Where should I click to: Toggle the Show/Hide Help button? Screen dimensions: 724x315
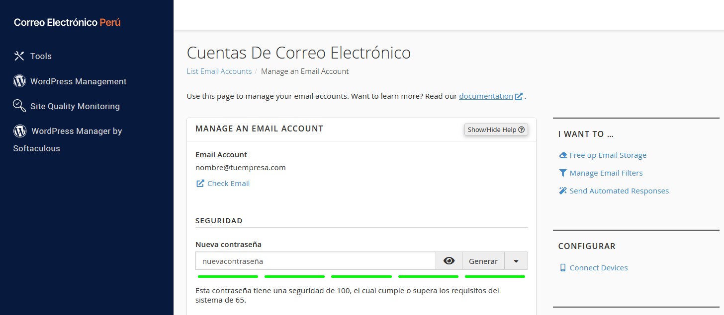coord(496,129)
